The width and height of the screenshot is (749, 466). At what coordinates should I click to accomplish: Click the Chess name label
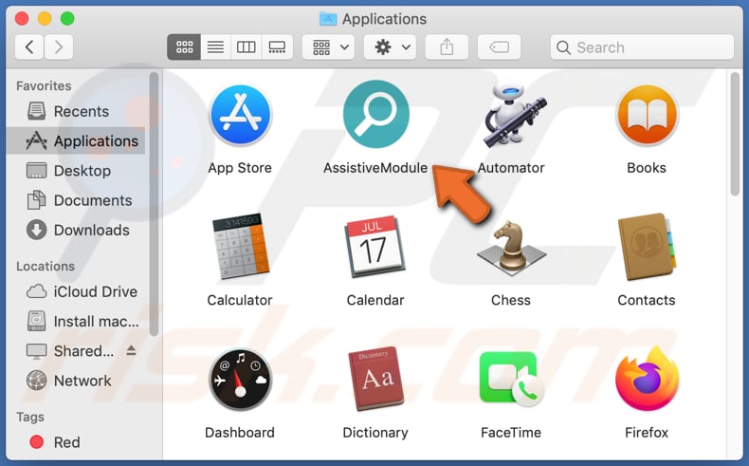[x=511, y=300]
